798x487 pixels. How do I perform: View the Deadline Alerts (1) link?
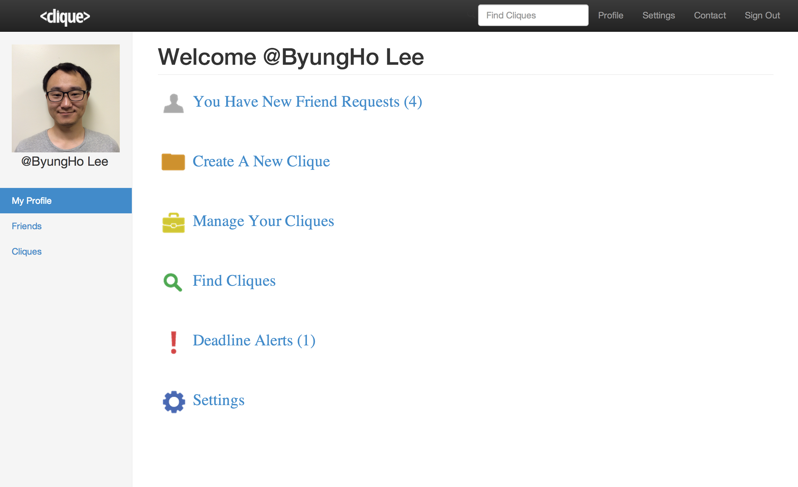pos(254,340)
